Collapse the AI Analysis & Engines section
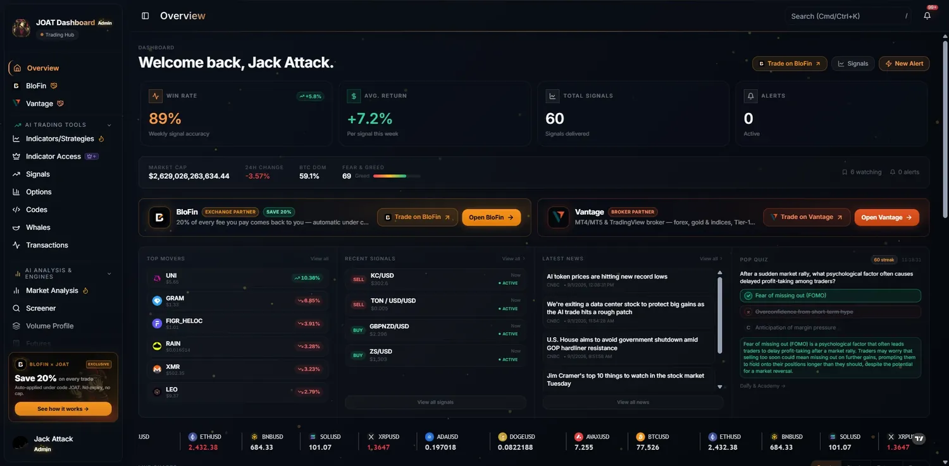Viewport: 949px width, 466px height. click(x=109, y=273)
